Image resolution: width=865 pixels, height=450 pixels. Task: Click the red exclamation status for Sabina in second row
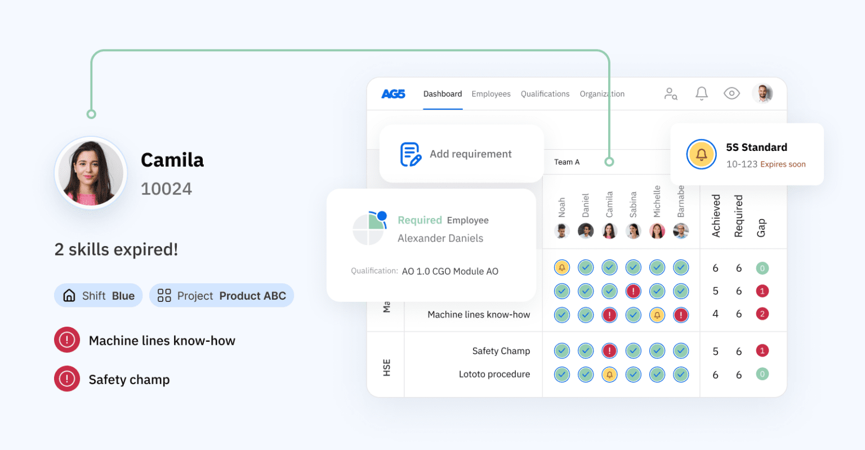pos(633,291)
